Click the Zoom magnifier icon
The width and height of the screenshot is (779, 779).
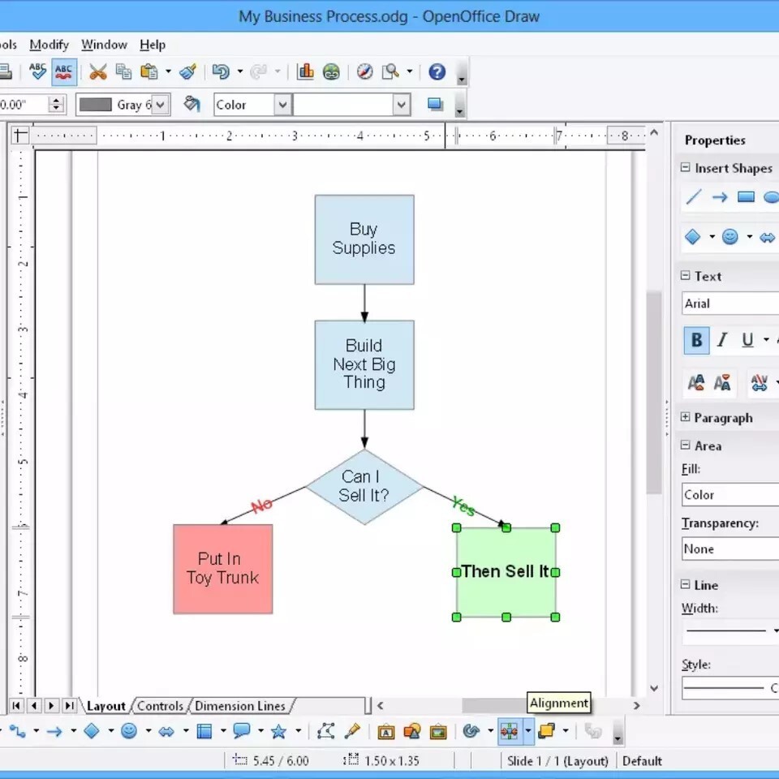(x=390, y=71)
